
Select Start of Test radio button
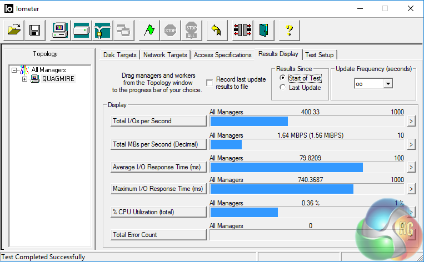[283, 78]
